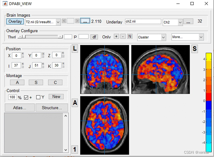Click the J voxel index field
The width and height of the screenshot is (214, 157).
pos(37,65)
